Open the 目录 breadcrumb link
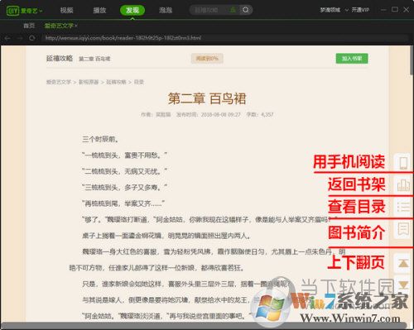Screen dimensions: 414x330 tap(139, 82)
